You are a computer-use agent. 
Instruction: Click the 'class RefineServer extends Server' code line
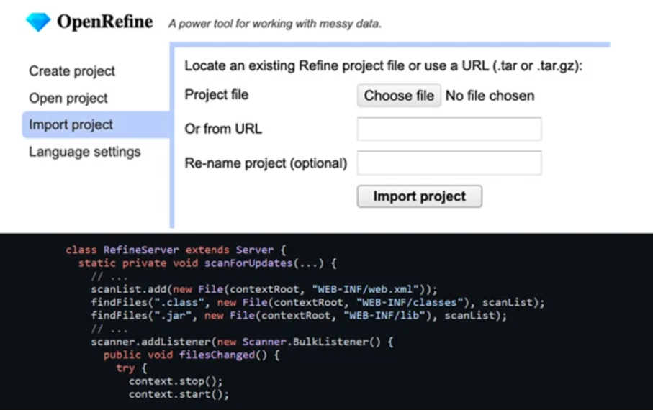coord(176,250)
